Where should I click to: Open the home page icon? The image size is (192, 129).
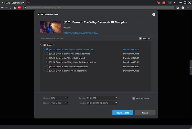(x=15, y=8)
